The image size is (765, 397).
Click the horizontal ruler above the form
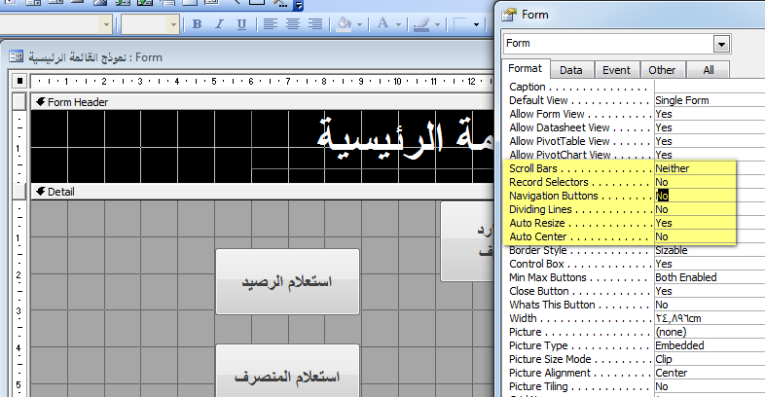pyautogui.click(x=263, y=81)
